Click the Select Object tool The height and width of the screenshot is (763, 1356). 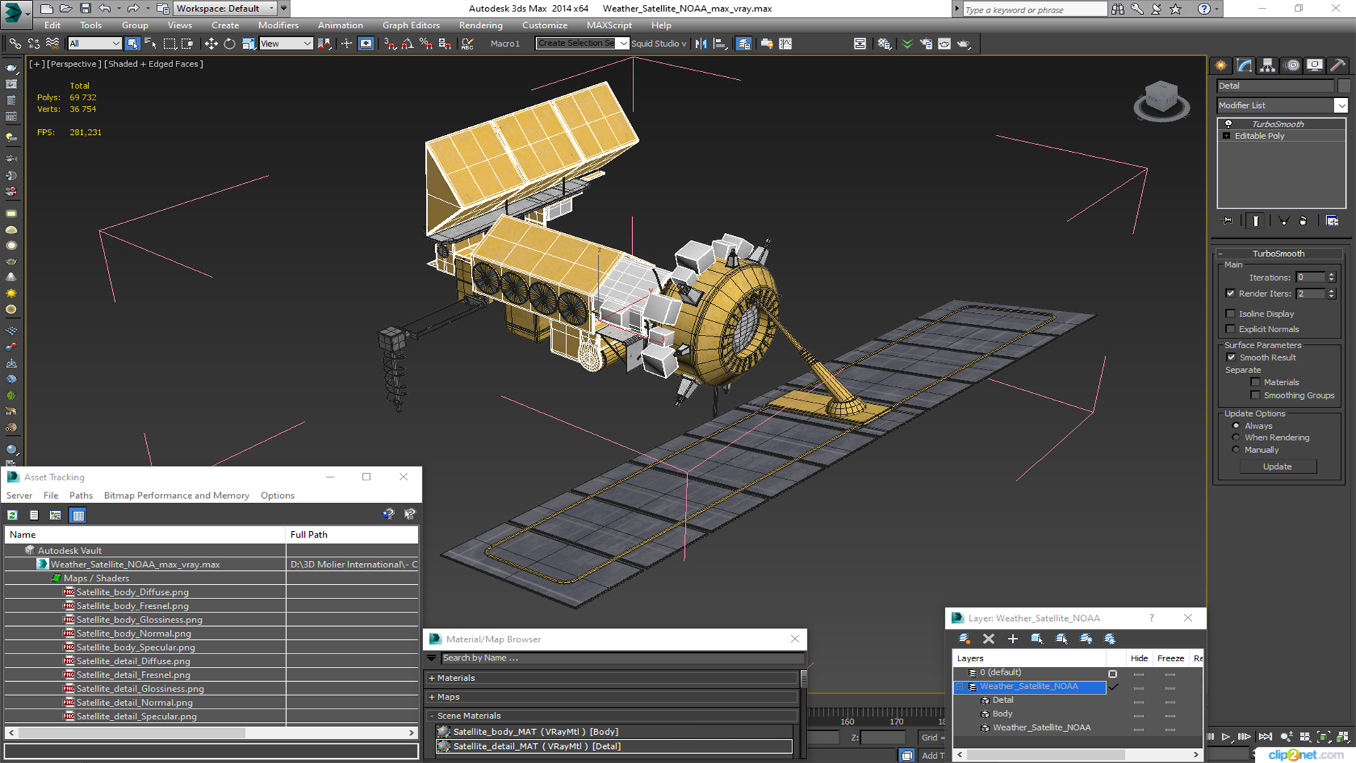(132, 44)
